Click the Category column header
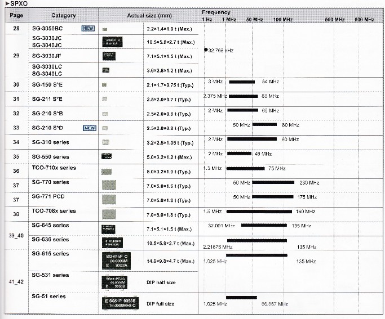The image size is (385, 319). coord(64,15)
